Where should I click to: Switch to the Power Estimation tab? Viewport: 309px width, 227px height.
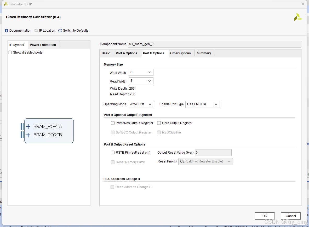coord(43,45)
